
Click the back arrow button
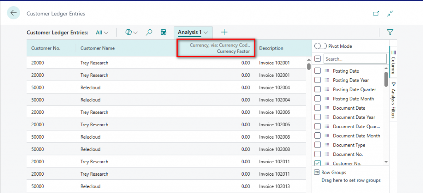[14, 13]
